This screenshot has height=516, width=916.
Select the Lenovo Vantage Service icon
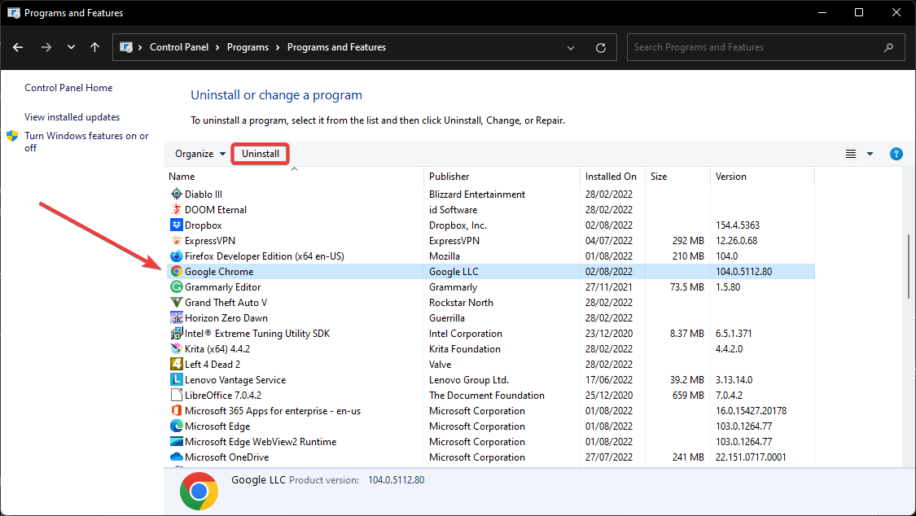[177, 379]
